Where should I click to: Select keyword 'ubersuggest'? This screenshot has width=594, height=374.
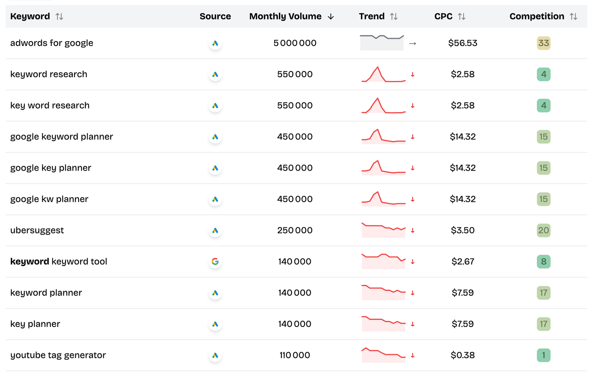coord(37,230)
